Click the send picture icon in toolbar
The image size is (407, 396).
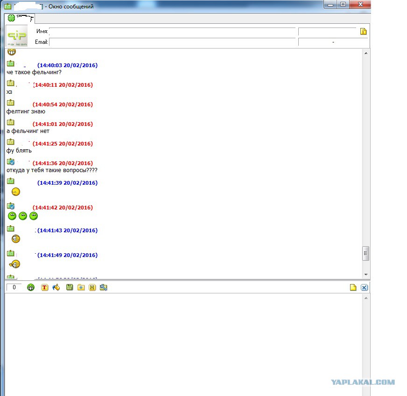pos(104,287)
